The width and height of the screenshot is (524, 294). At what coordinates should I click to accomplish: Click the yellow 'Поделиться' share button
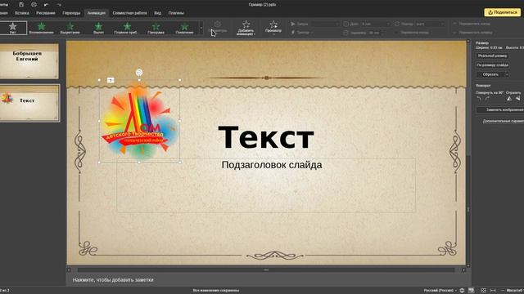point(502,12)
